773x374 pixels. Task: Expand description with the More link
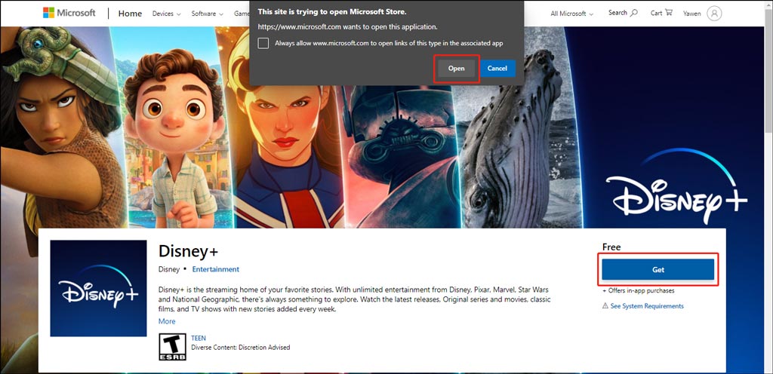(167, 321)
